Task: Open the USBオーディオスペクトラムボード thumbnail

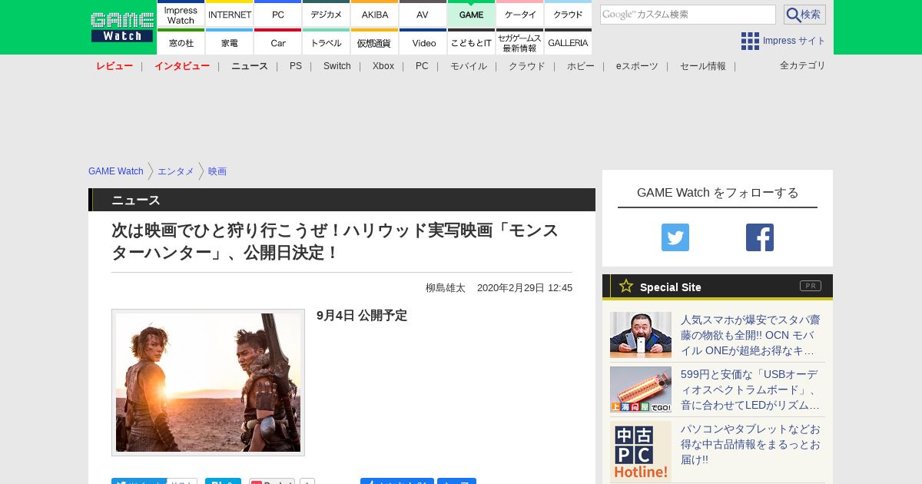Action: click(x=641, y=390)
